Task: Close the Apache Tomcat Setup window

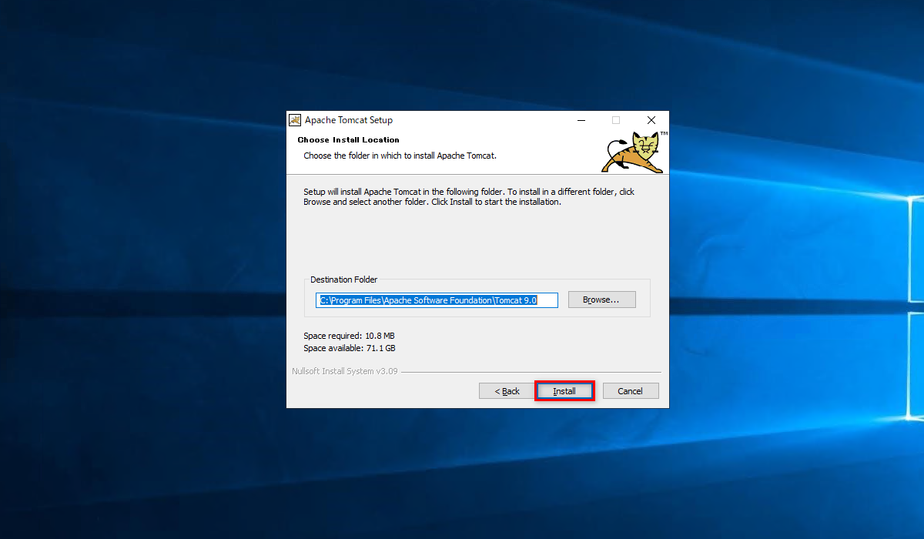Action: coord(651,120)
